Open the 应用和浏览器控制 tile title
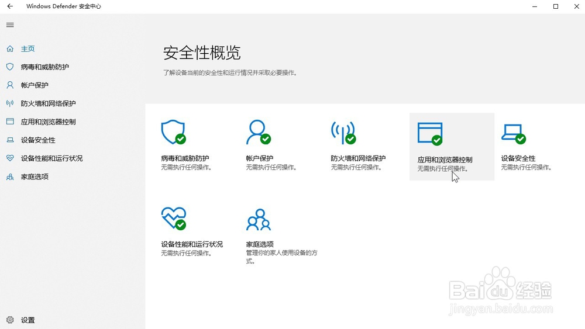The height and width of the screenshot is (329, 585). click(445, 160)
